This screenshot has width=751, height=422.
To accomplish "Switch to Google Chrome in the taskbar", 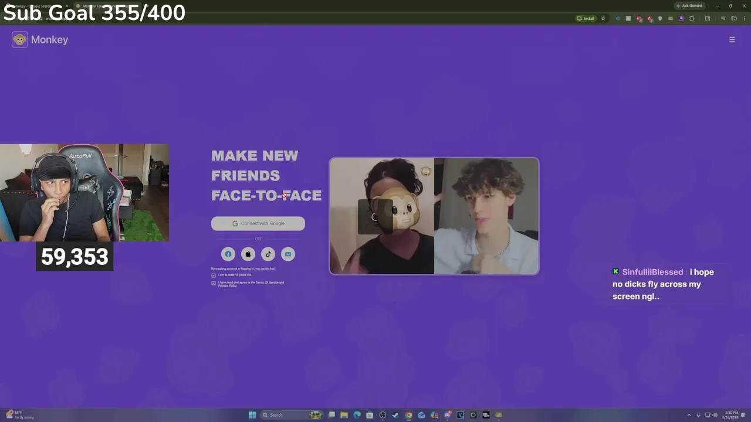I will tap(408, 415).
